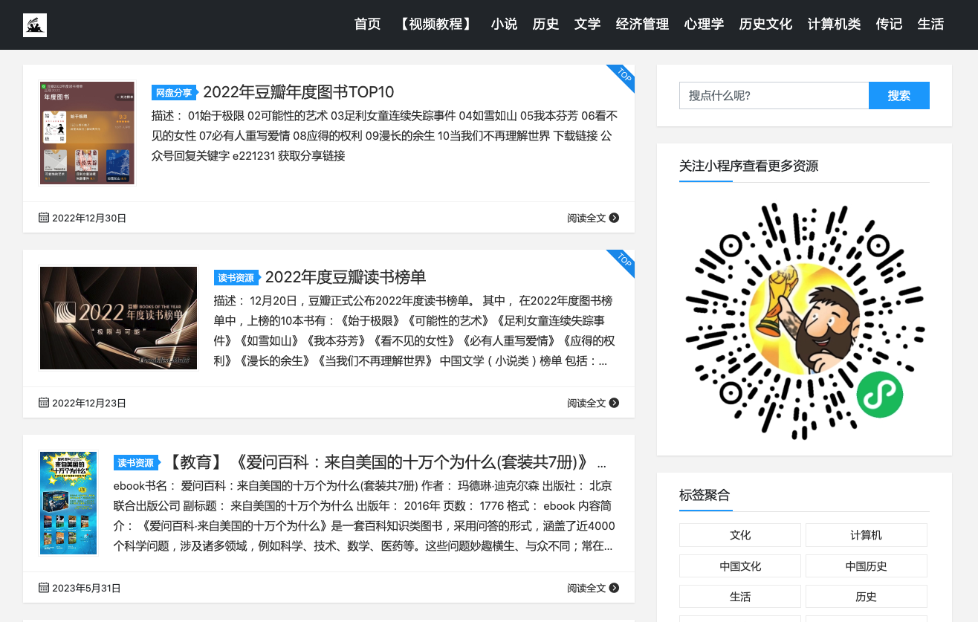Click the calendar icon beside 2023年5月31日

coord(44,588)
